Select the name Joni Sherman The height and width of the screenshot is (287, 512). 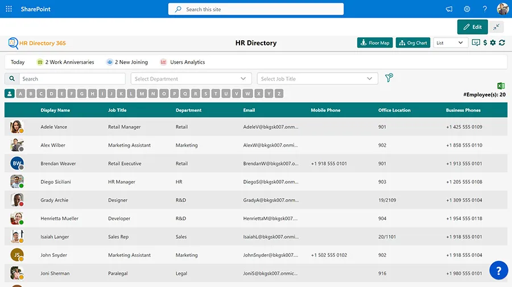55,273
